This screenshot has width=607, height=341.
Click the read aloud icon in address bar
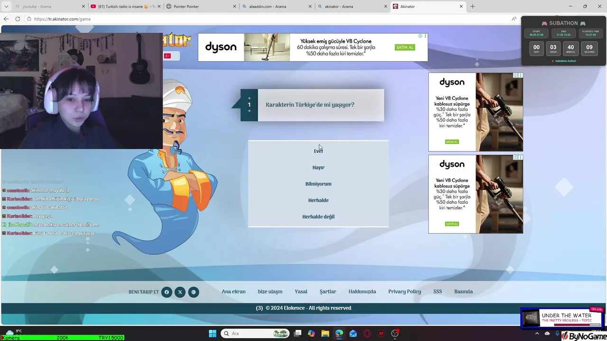[514, 19]
